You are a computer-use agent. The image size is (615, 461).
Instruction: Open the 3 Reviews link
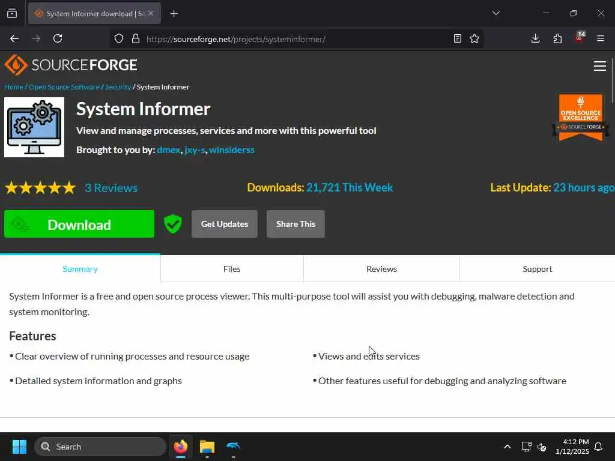pyautogui.click(x=111, y=188)
